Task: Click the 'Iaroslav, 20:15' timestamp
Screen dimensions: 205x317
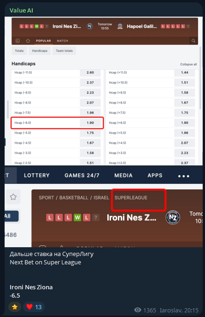Action: coord(179,310)
